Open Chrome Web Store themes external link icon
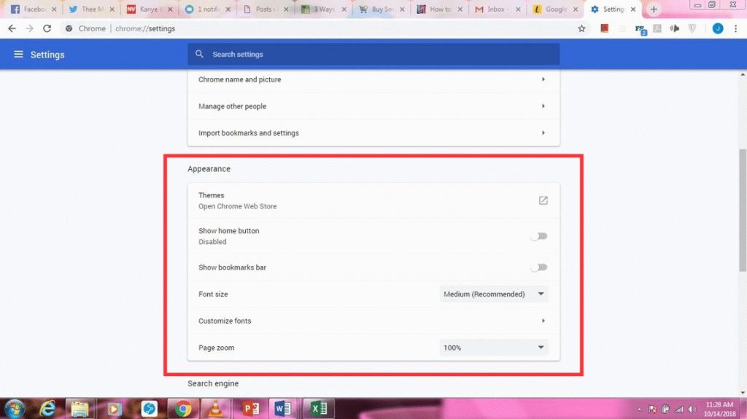Screen dimensions: 747x419 point(543,200)
